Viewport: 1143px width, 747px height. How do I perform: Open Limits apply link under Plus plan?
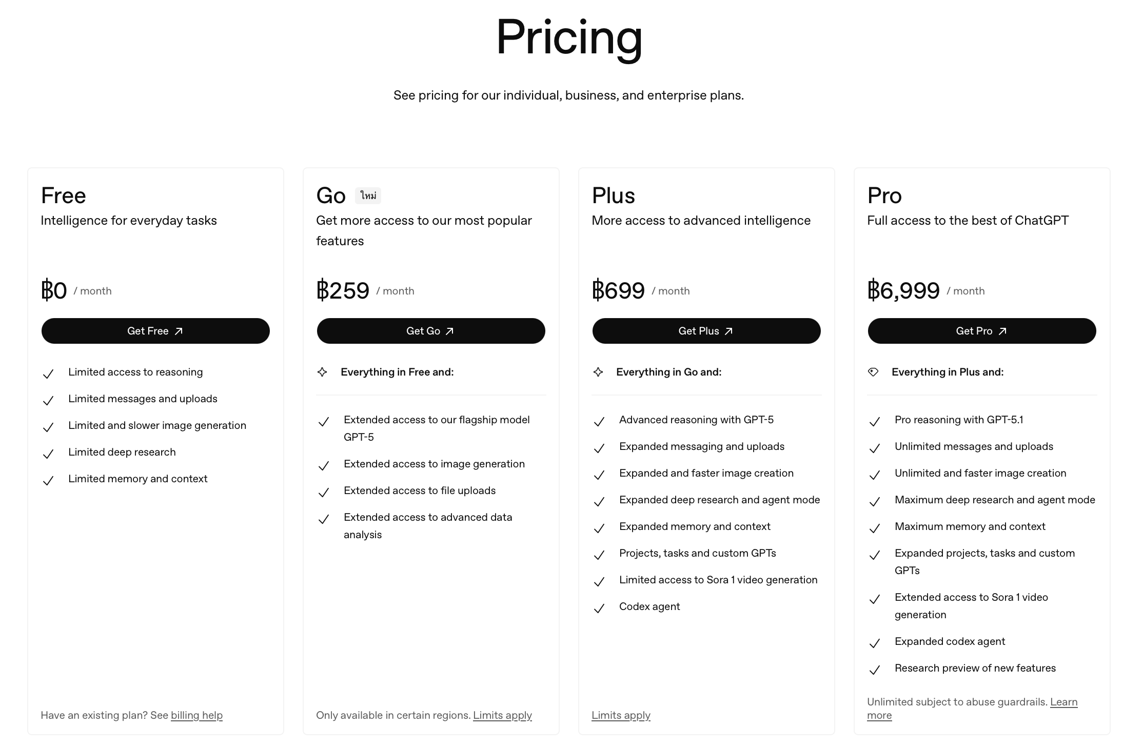coord(621,715)
